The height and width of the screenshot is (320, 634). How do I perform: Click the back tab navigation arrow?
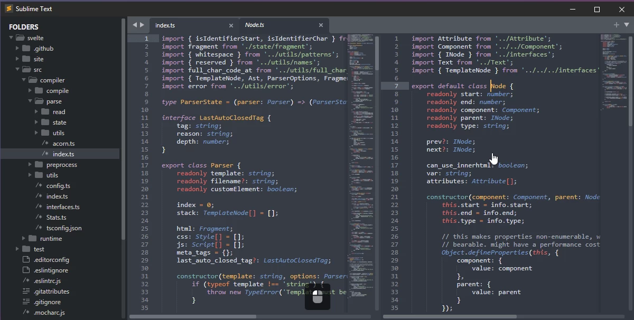coord(134,25)
